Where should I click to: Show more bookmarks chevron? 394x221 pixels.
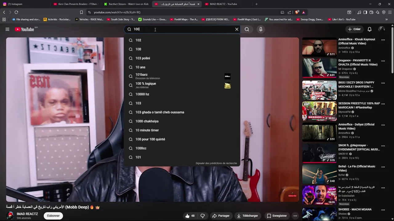pyautogui.click(x=387, y=19)
